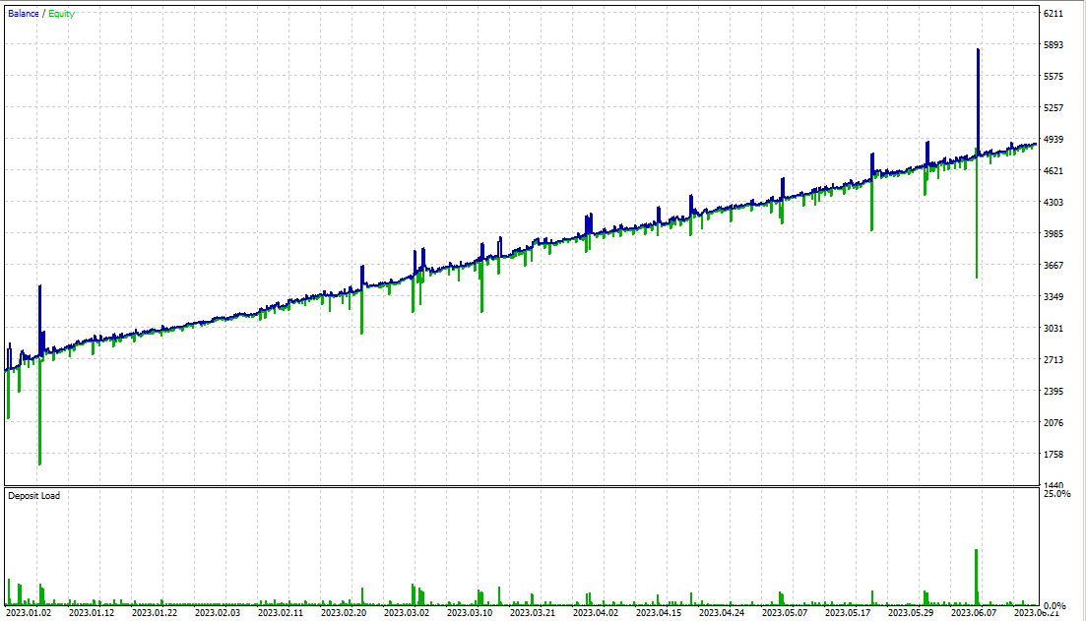Screen dimensions: 1086x621
Task: Click the 2023.02.03 date label
Action: pos(218,613)
